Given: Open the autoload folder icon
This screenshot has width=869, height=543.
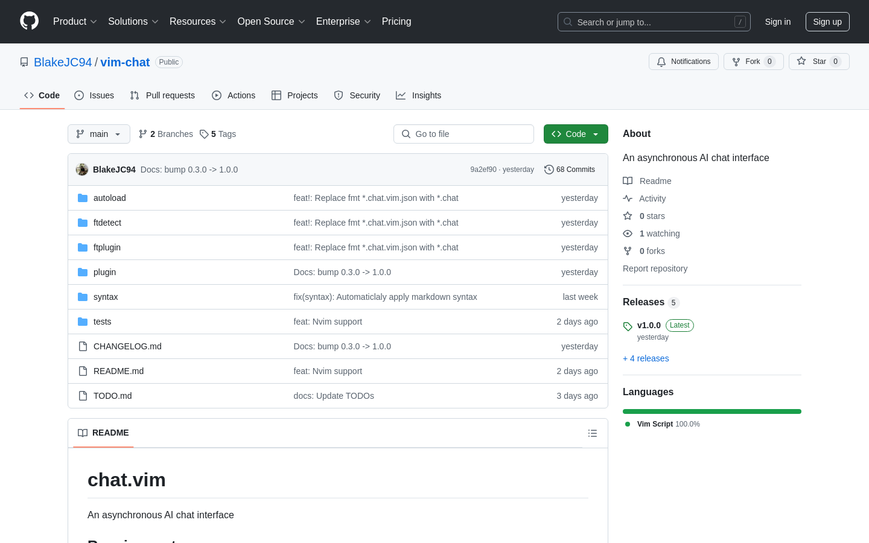Looking at the screenshot, I should coord(83,198).
